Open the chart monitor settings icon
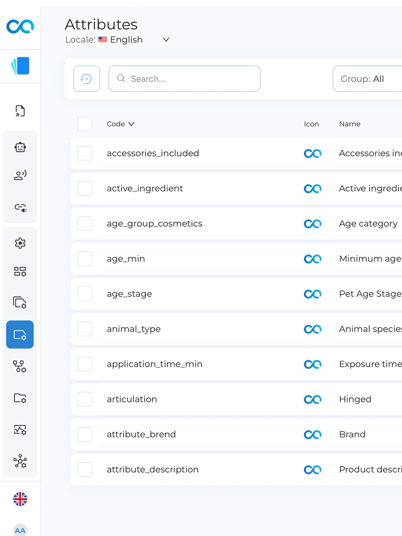This screenshot has width=402, height=536. [x=20, y=430]
